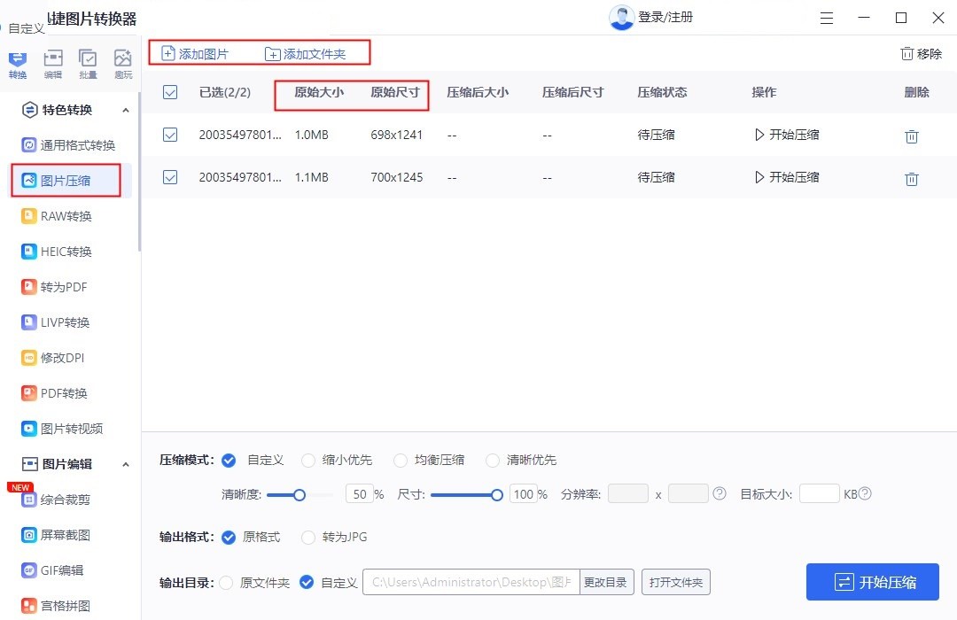Click the user avatar icon
The height and width of the screenshot is (620, 957).
(x=621, y=18)
